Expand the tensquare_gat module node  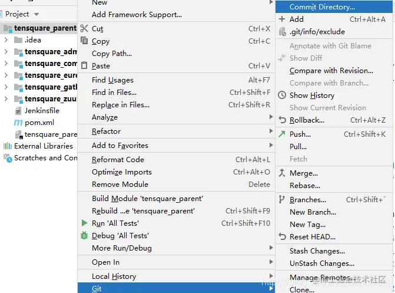pos(6,87)
